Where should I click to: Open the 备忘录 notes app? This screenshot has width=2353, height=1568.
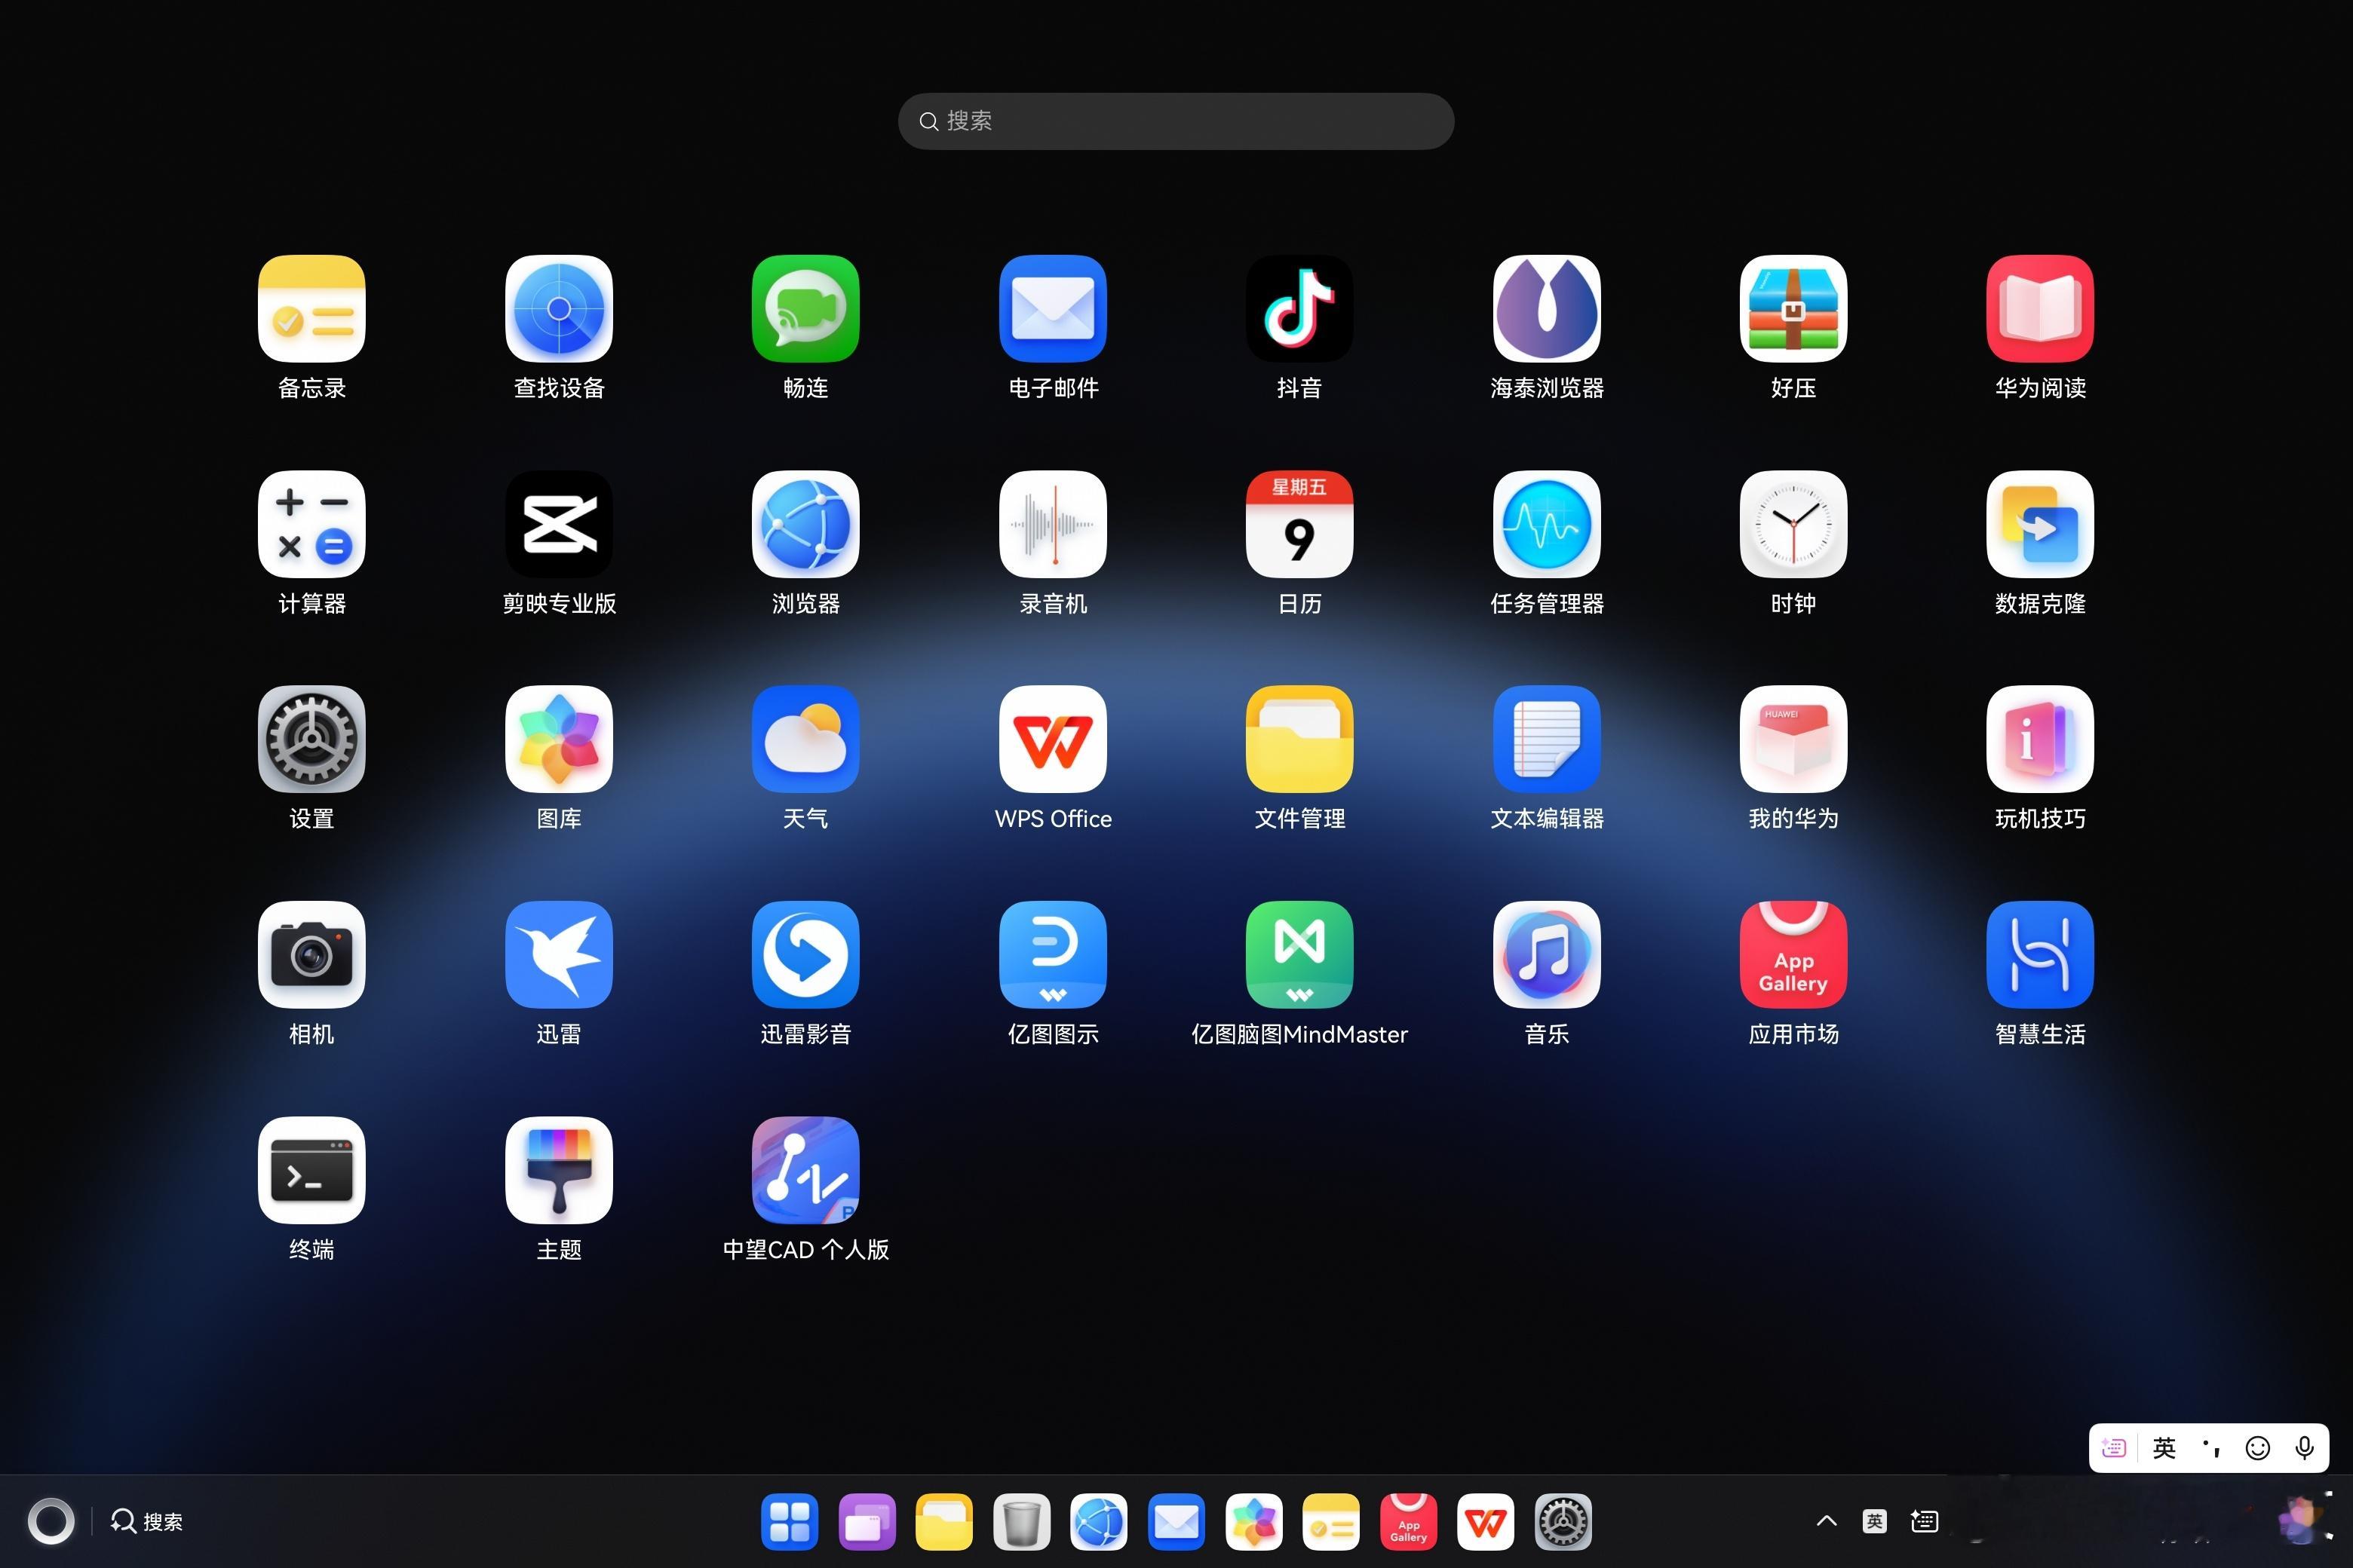point(311,309)
